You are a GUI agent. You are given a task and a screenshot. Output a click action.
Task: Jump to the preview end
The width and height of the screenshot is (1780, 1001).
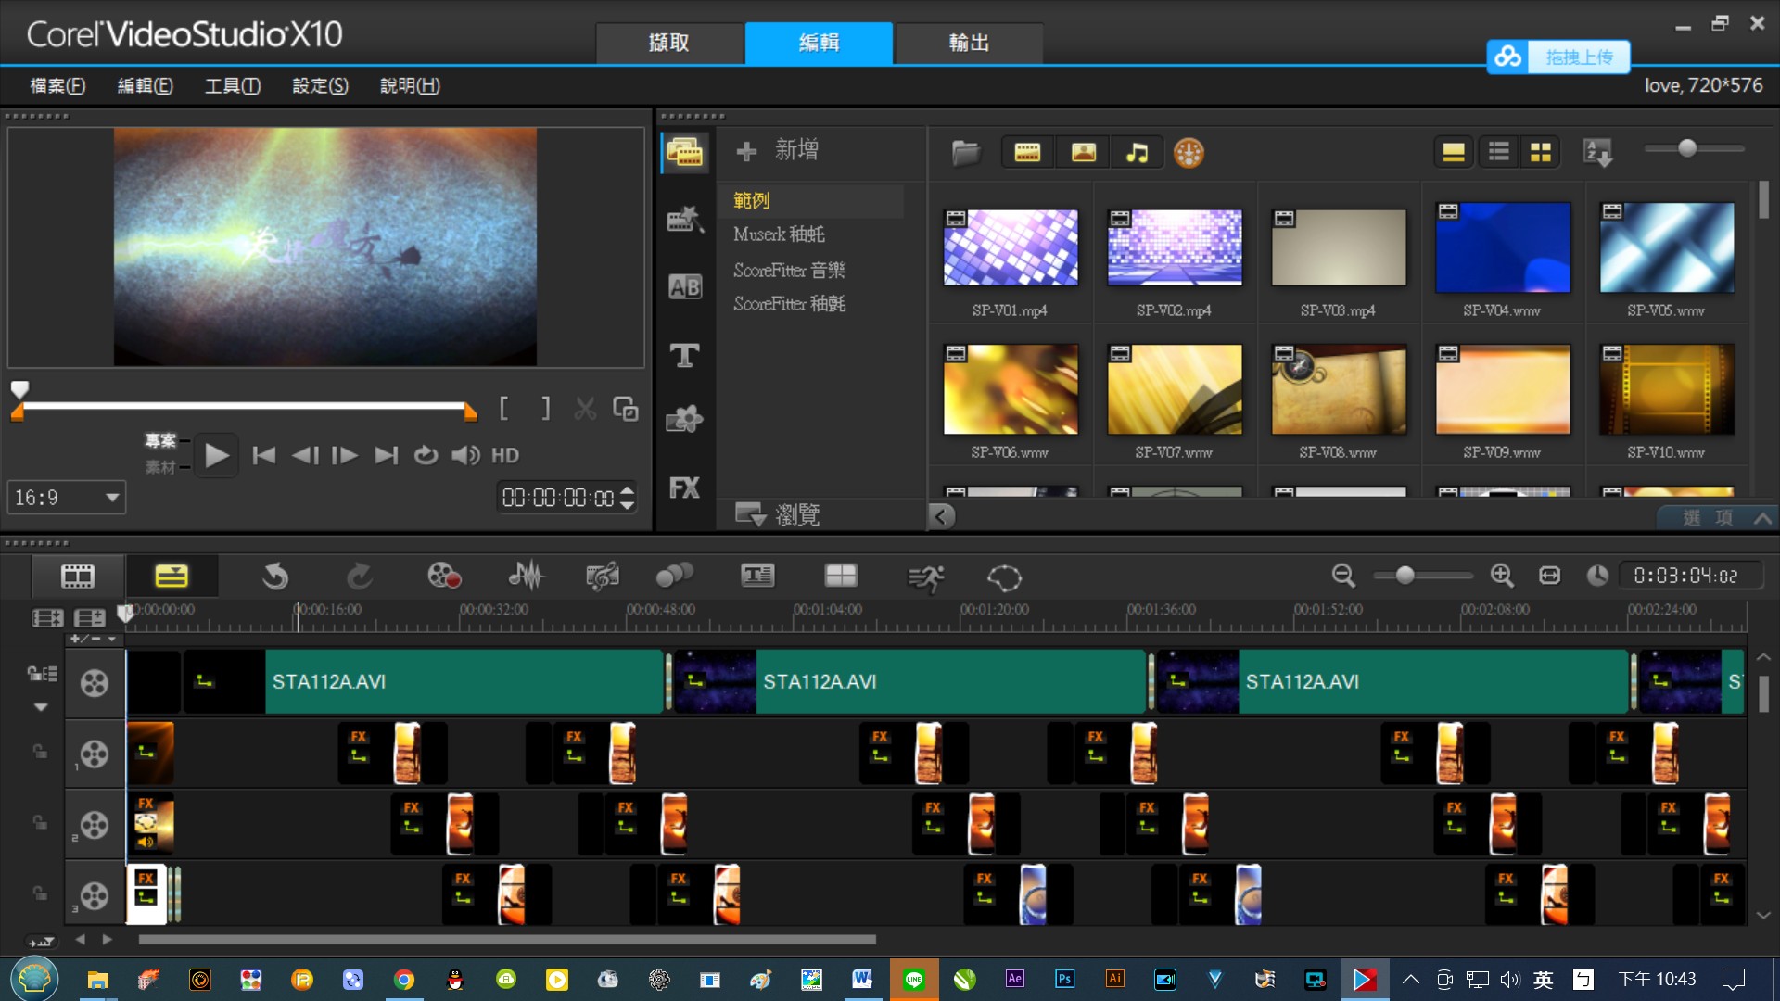387,455
